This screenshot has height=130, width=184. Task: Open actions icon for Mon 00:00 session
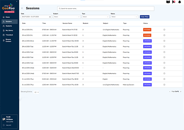[x=164, y=41]
